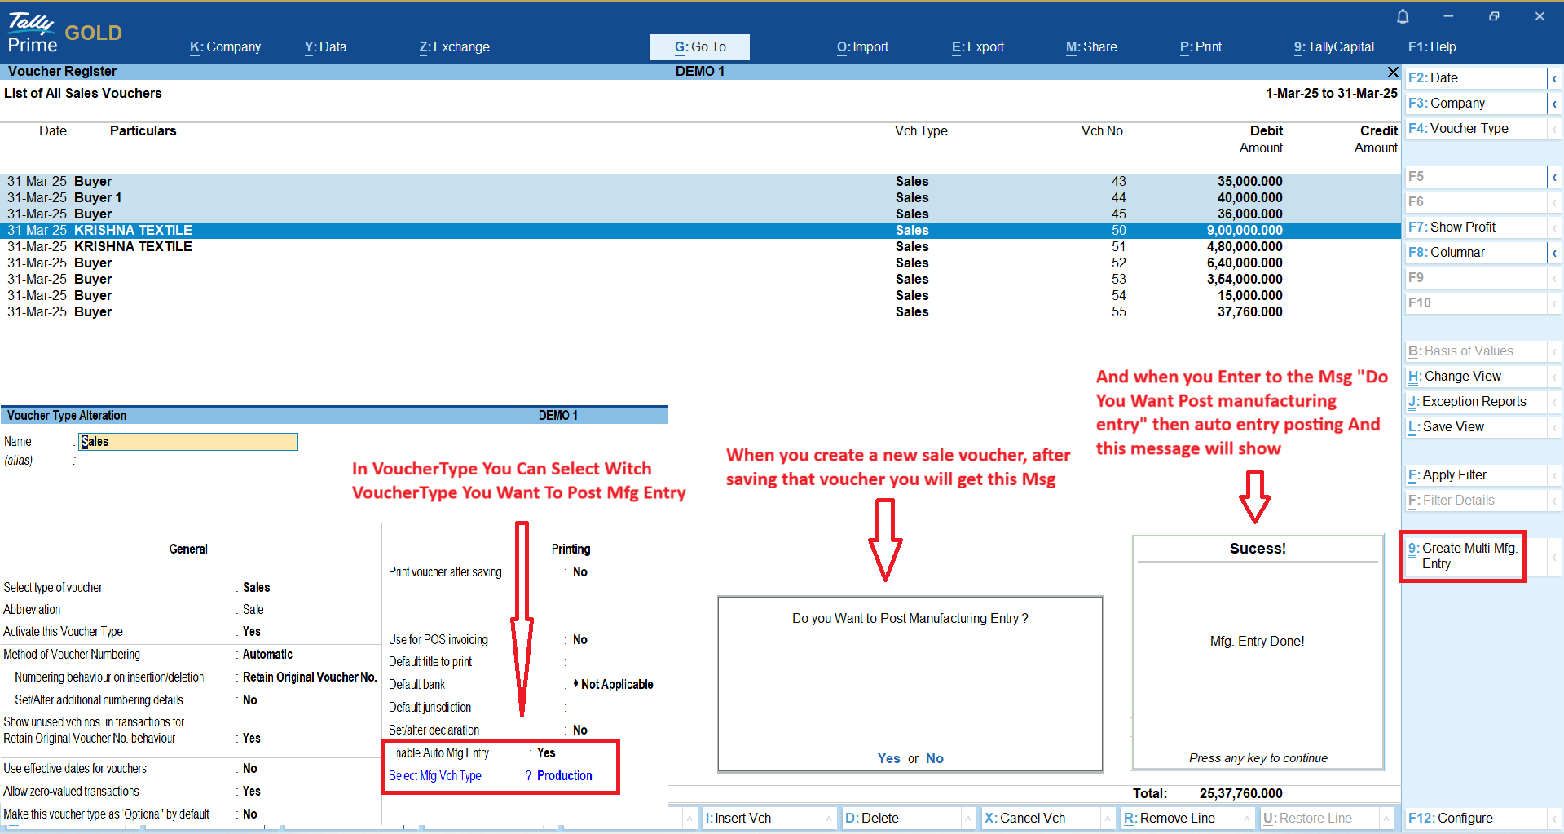This screenshot has height=834, width=1564.
Task: Click Create Multi Mfg. Entry button
Action: pos(1464,556)
